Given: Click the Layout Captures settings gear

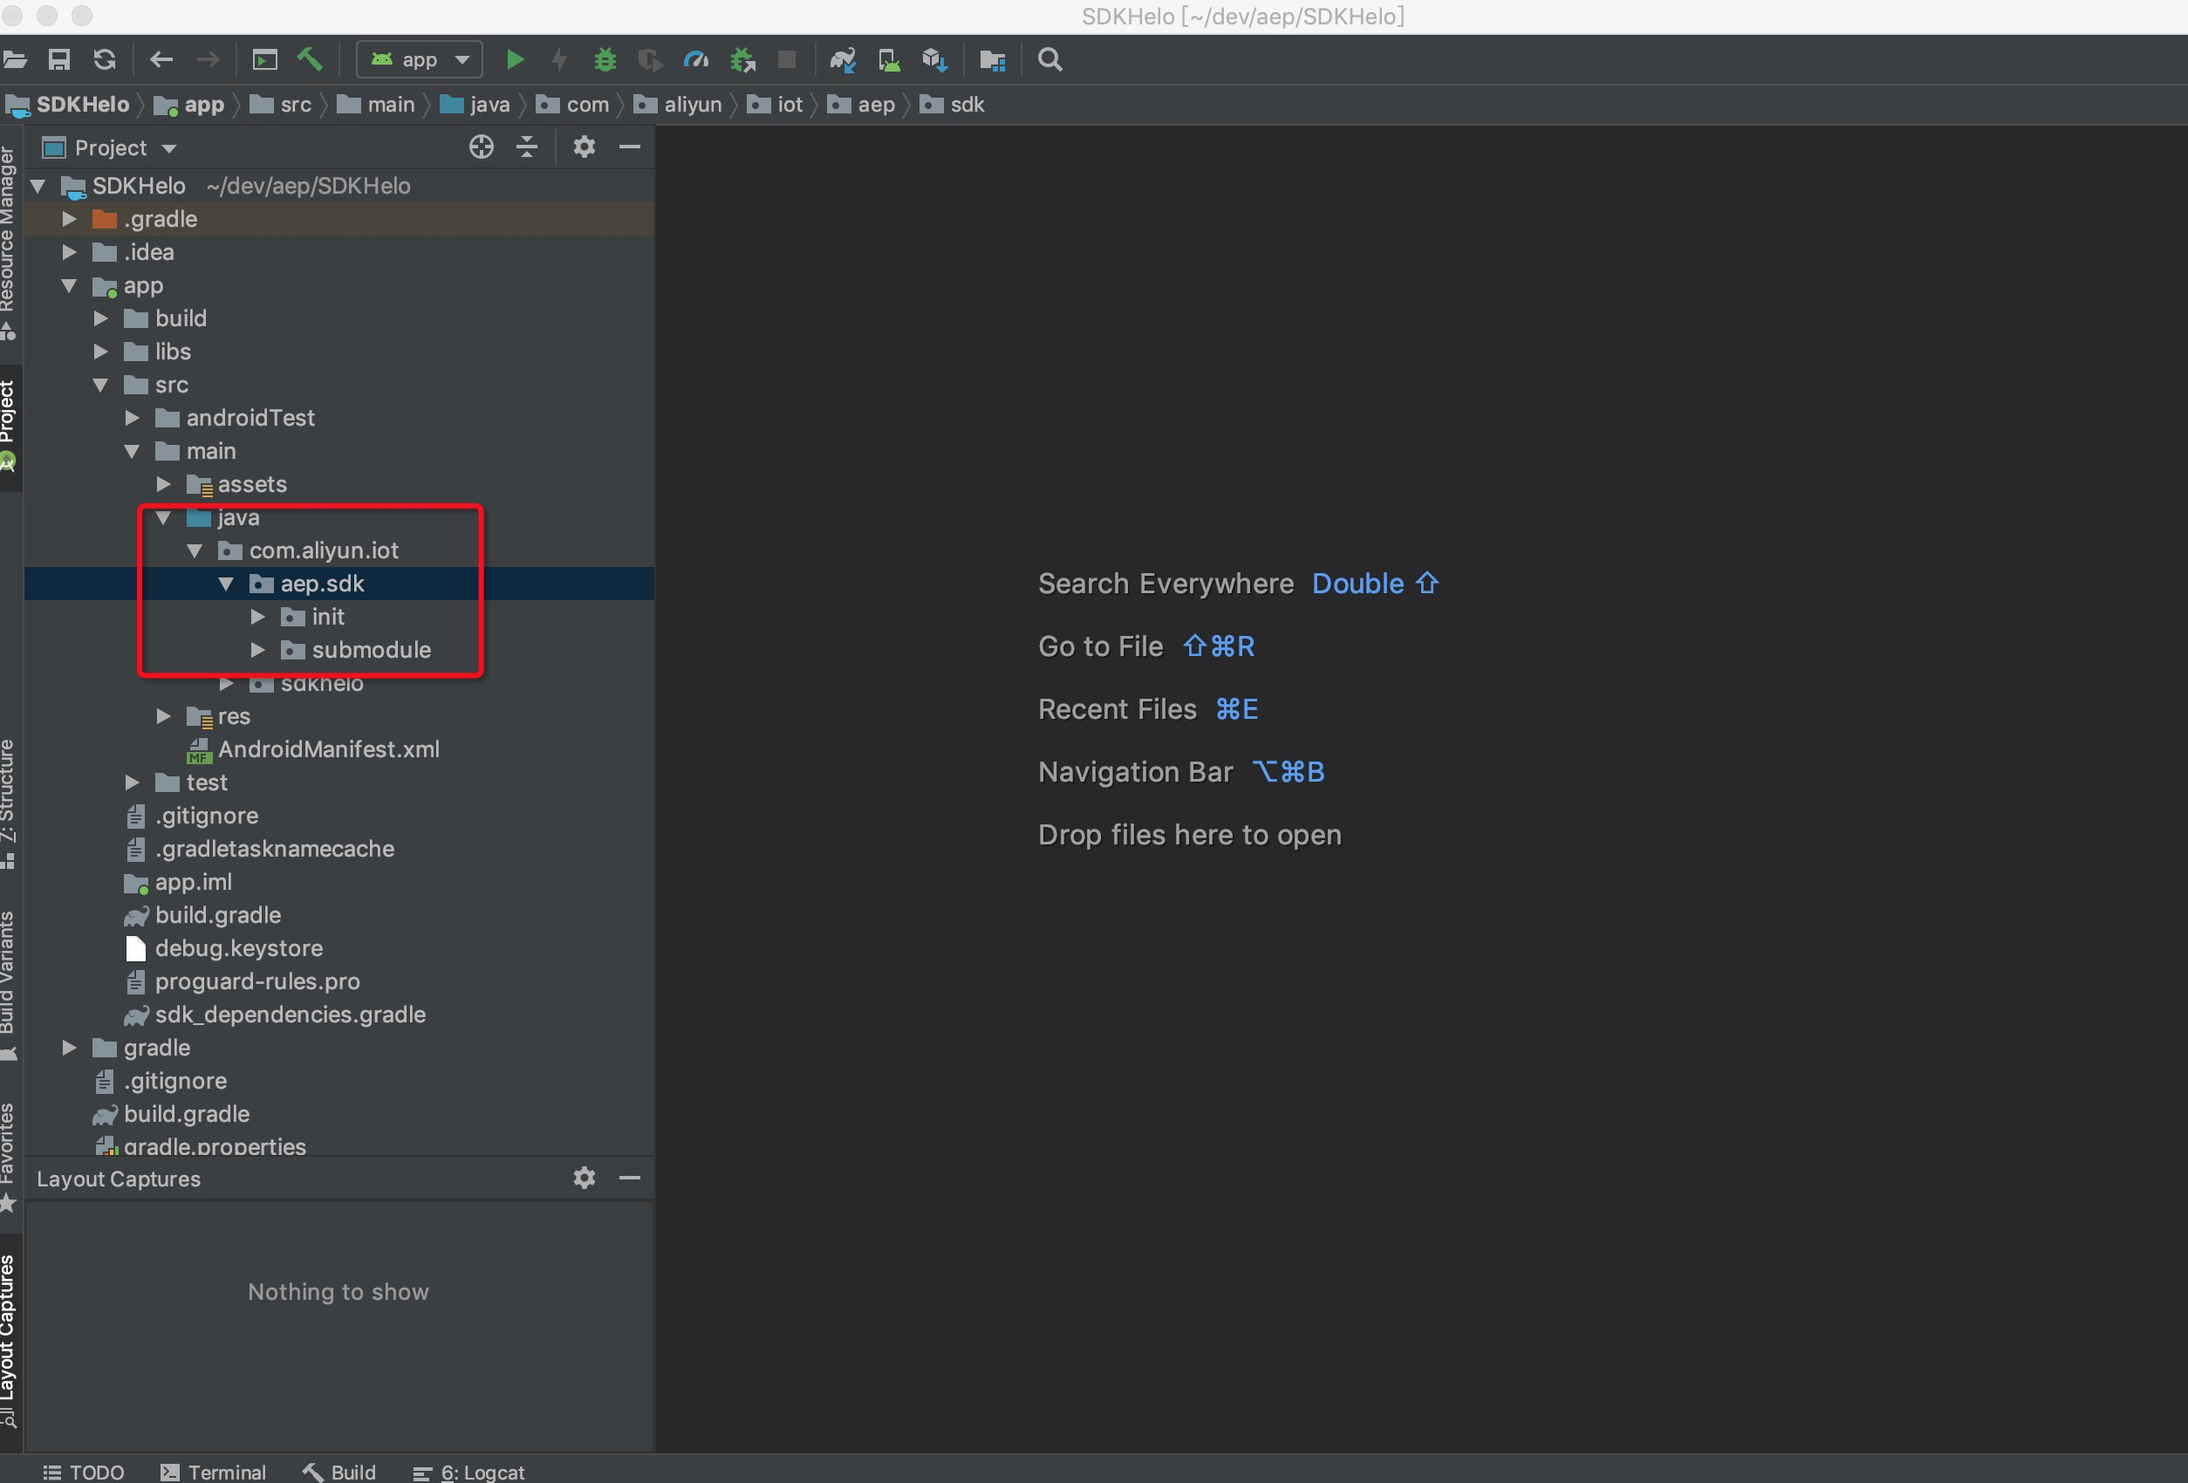Looking at the screenshot, I should point(585,1177).
